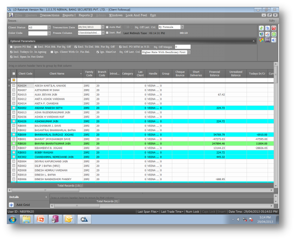Image resolution: width=296 pixels, height=241 pixels.
Task: Click the Add Grid button
Action: (x=21, y=205)
